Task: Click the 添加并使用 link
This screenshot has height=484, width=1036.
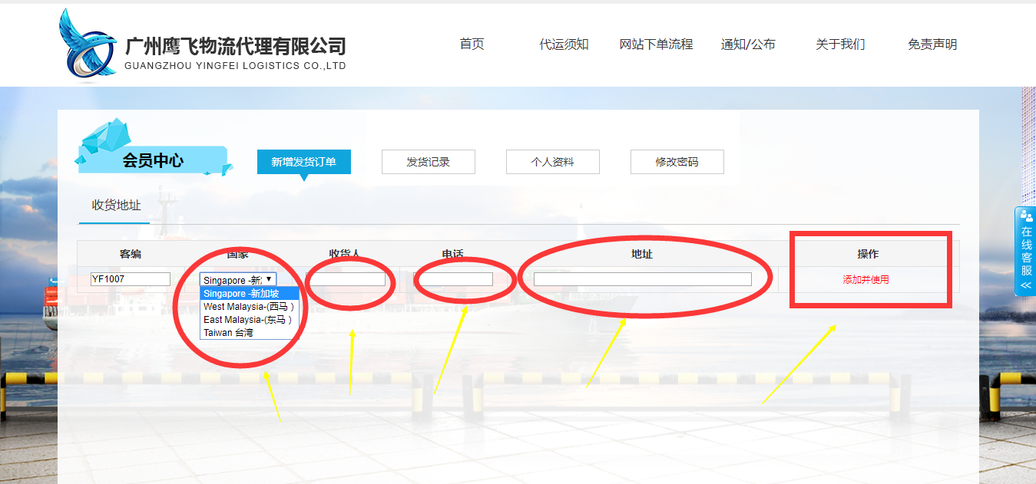Action: (x=866, y=280)
